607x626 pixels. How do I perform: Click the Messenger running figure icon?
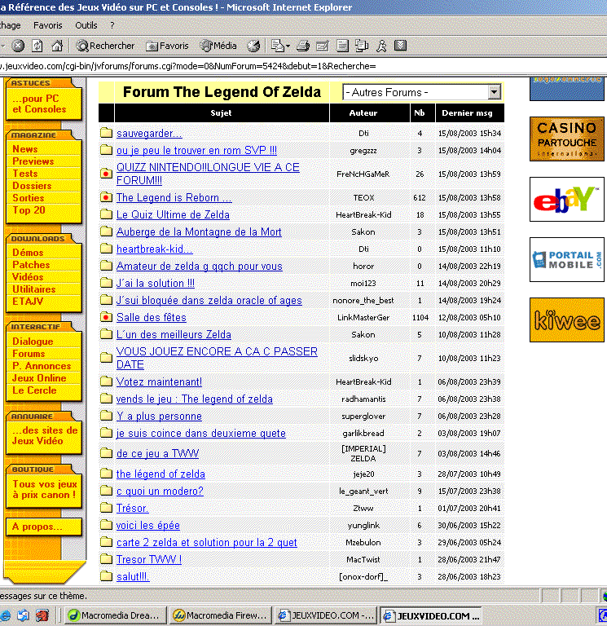coord(381,46)
